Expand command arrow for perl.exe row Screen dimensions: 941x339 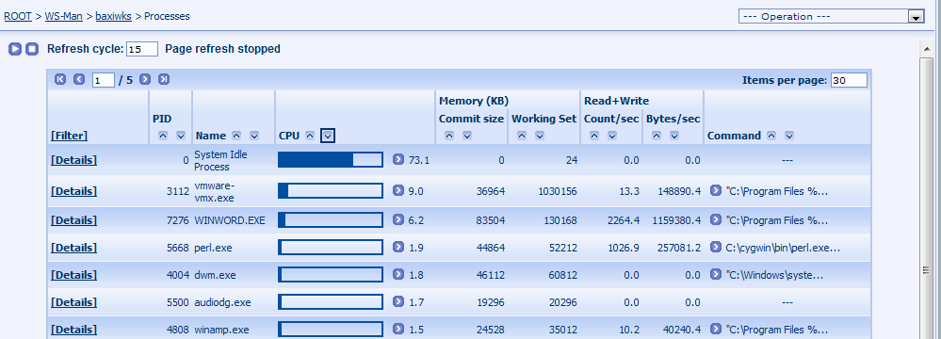point(715,247)
